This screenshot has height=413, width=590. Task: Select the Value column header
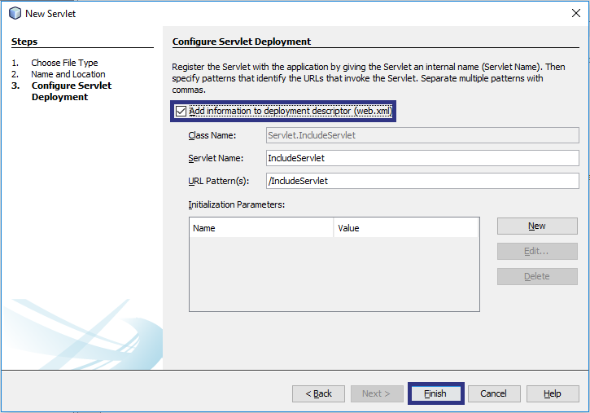click(x=405, y=228)
